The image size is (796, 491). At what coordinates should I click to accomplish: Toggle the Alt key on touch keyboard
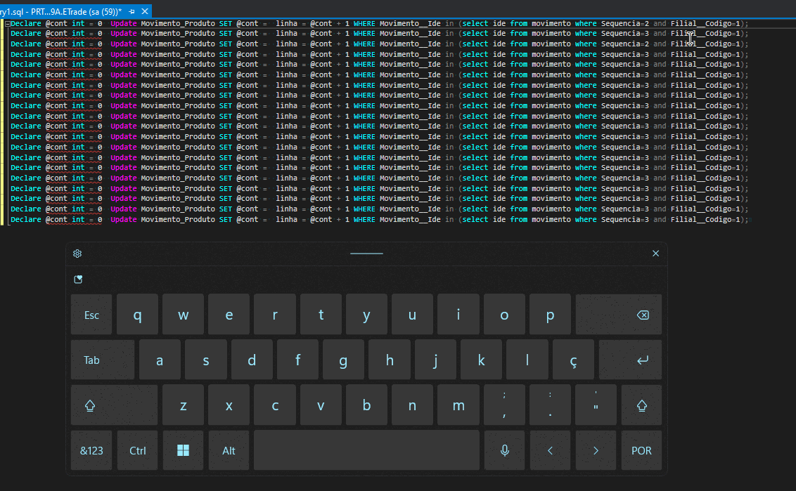[229, 450]
